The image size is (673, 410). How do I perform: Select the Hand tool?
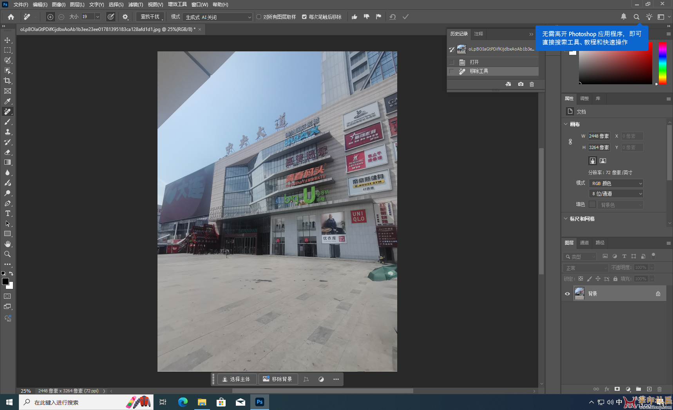(x=7, y=244)
